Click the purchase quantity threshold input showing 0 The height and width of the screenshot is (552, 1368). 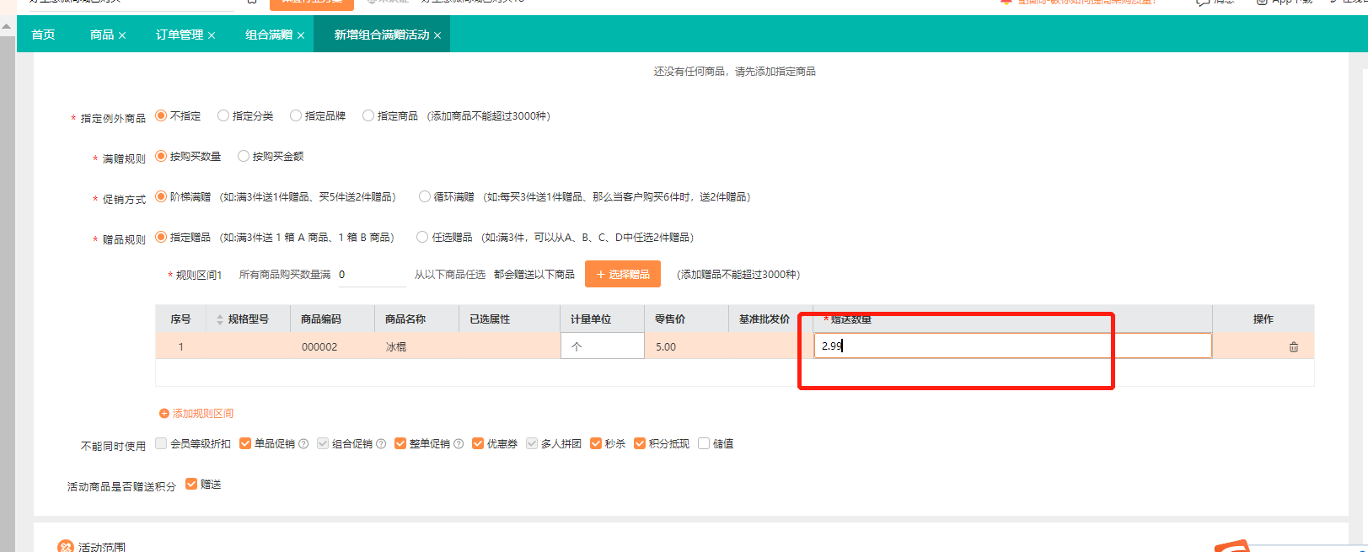coord(371,275)
